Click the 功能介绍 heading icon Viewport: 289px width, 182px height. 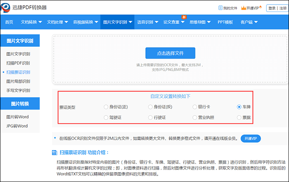[55, 153]
